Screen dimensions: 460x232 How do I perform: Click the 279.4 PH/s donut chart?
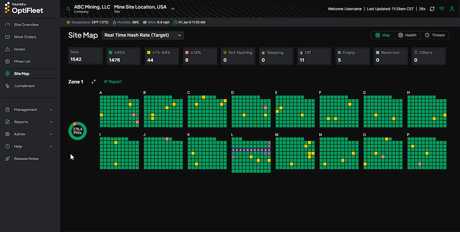pos(78,131)
